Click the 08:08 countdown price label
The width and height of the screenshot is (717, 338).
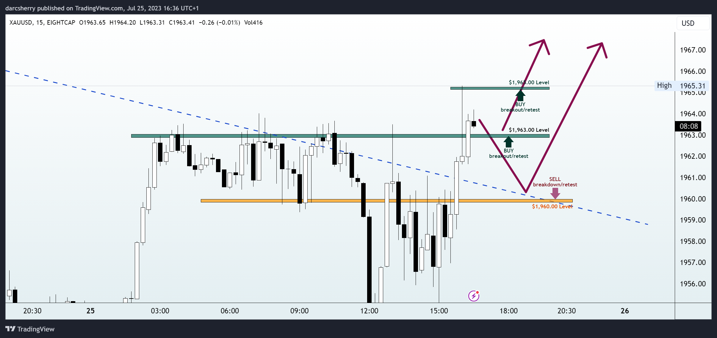688,126
